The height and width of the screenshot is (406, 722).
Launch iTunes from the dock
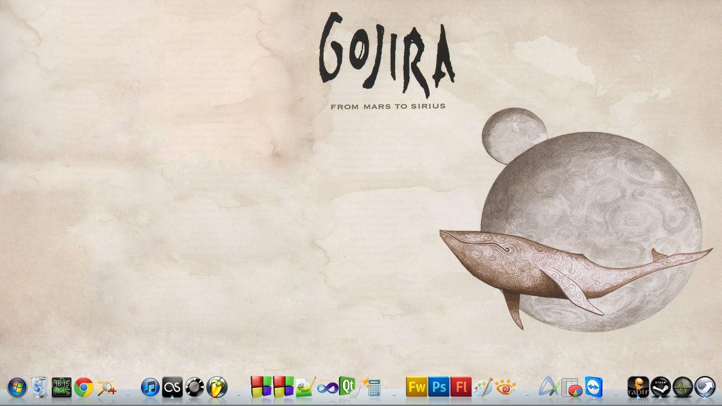(150, 387)
